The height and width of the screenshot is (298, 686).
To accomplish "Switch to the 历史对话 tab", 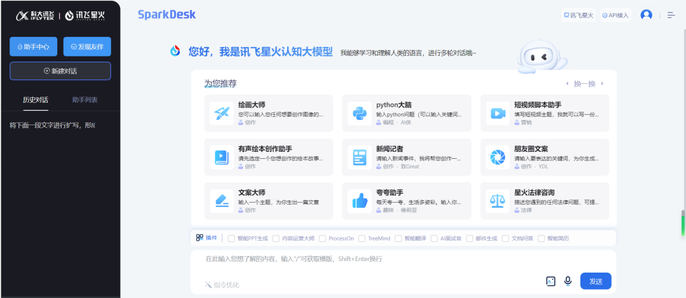I will [36, 100].
